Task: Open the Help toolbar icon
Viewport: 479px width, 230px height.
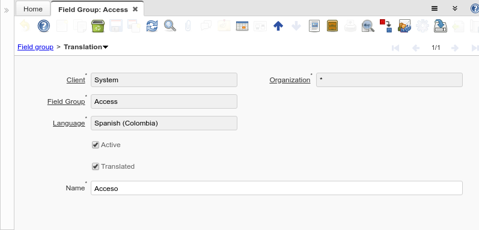Action: coord(44,26)
